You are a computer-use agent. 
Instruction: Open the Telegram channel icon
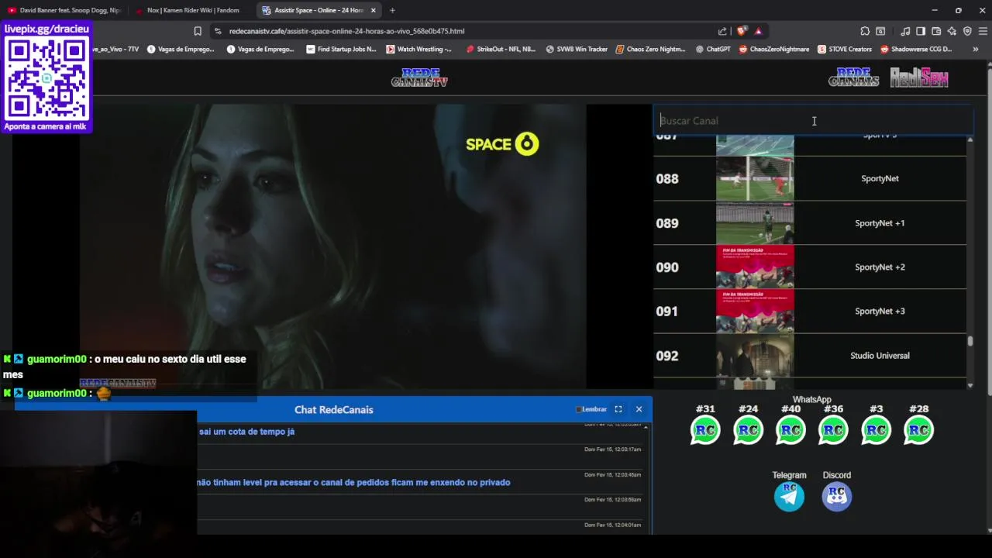pyautogui.click(x=789, y=496)
